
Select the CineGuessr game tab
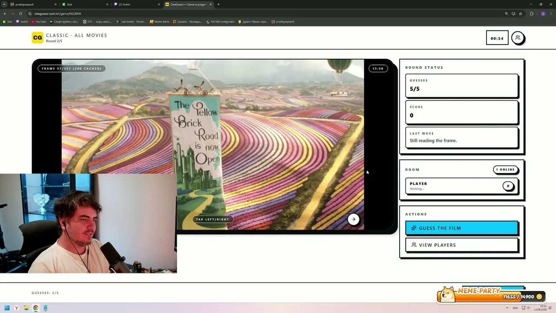point(188,4)
